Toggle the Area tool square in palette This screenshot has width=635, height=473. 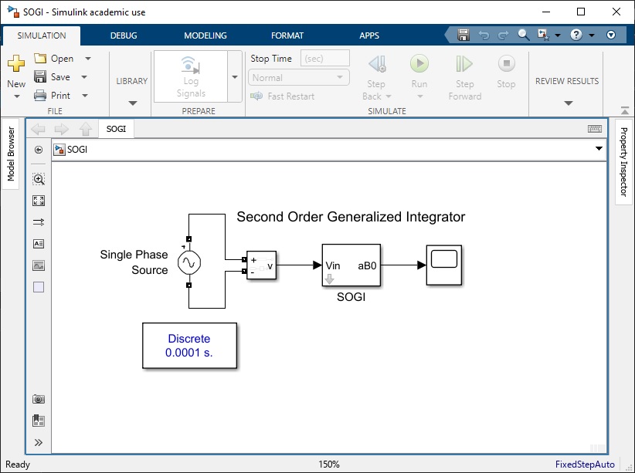click(39, 287)
